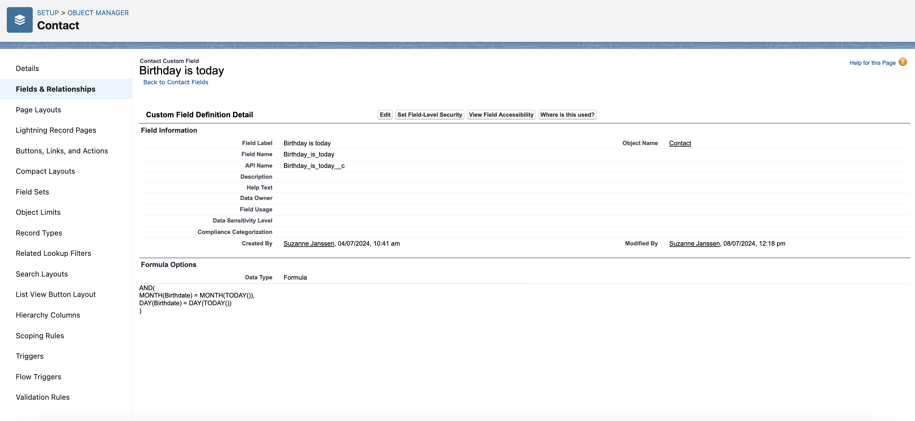Viewport: 915px width, 421px height.
Task: Select Buttons, Links, and Actions item
Action: (62, 151)
